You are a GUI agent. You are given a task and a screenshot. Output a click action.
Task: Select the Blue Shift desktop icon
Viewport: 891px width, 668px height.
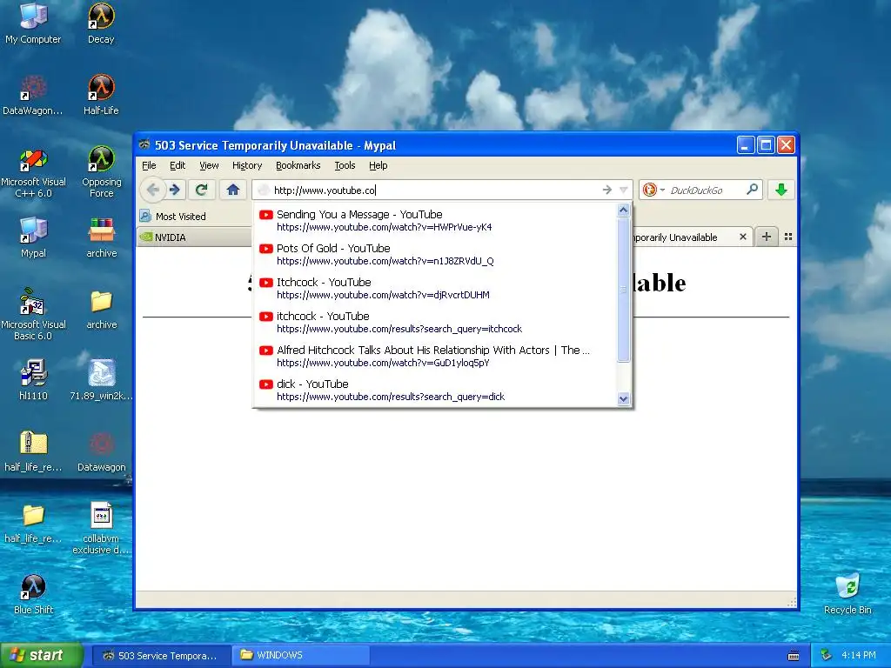[x=33, y=595]
